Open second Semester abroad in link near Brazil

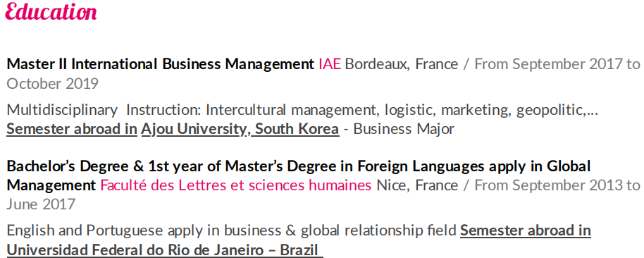[526, 231]
